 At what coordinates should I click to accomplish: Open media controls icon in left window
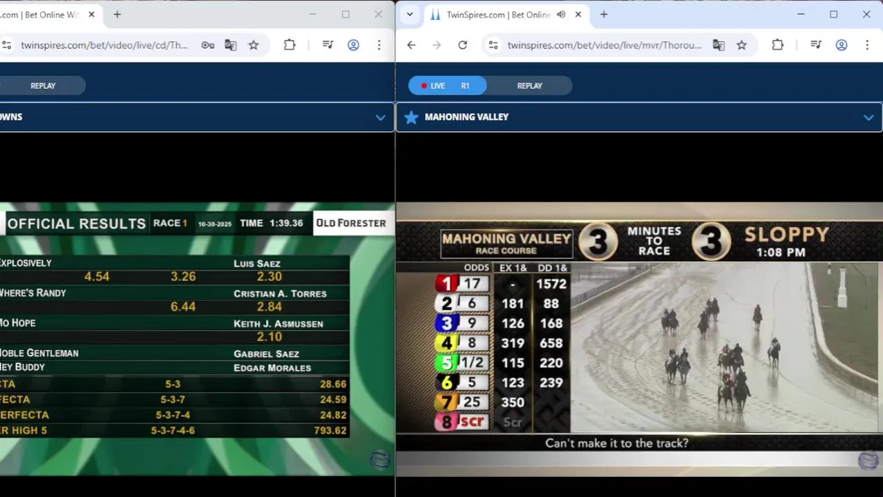click(x=328, y=45)
